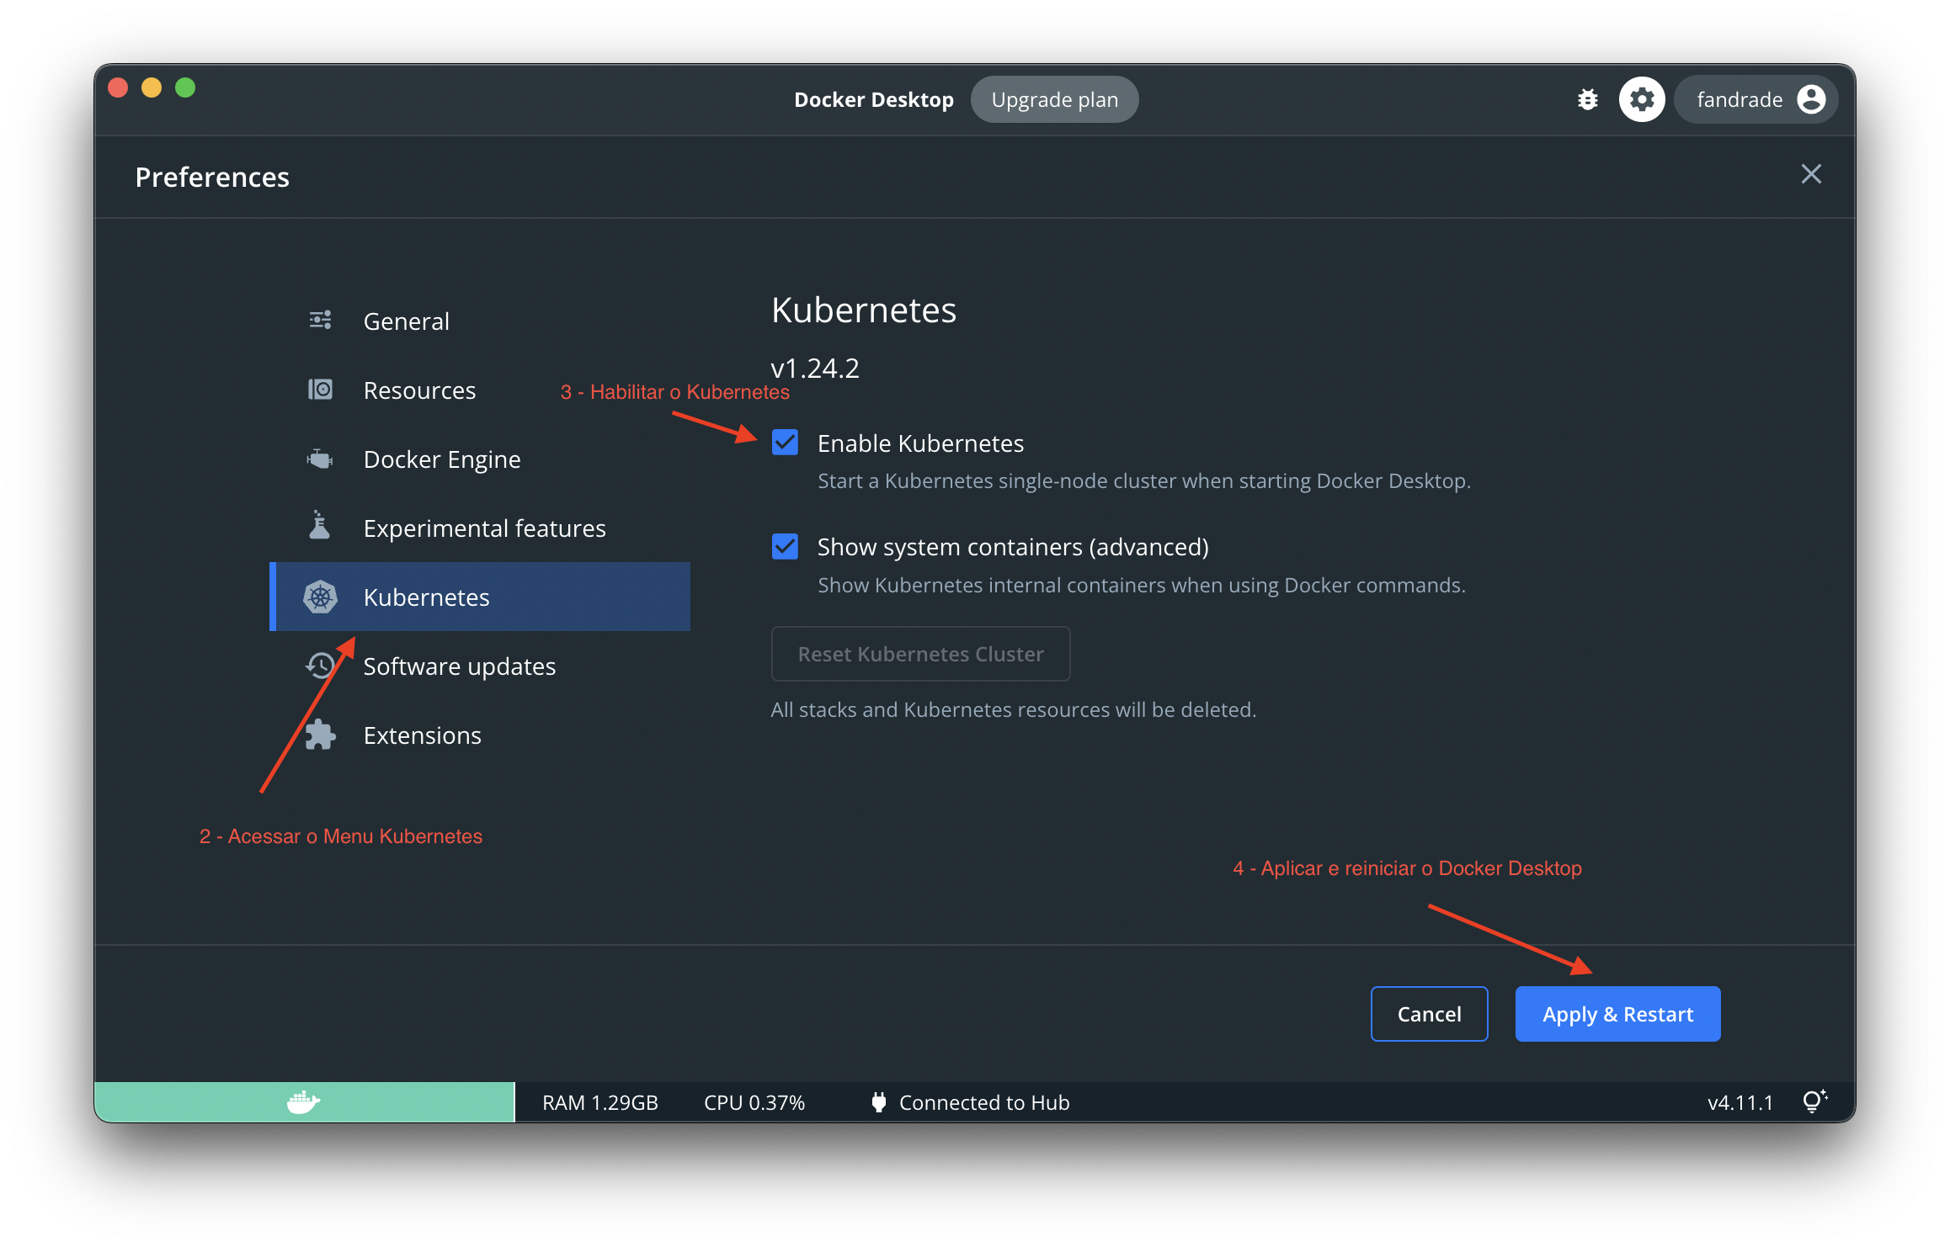Click the lightbulb tips icon in status bar

coord(1814,1101)
